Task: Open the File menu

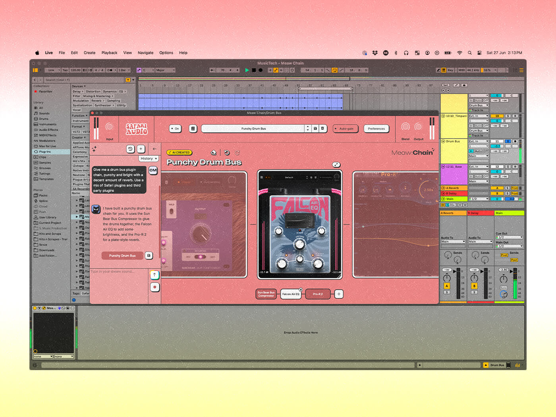Action: (x=62, y=53)
